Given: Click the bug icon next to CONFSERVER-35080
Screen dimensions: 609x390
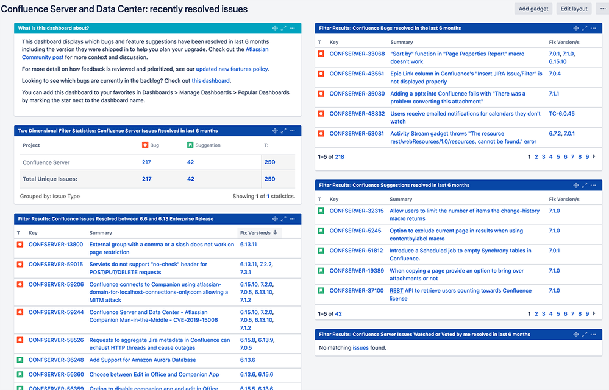Looking at the screenshot, I should [321, 94].
